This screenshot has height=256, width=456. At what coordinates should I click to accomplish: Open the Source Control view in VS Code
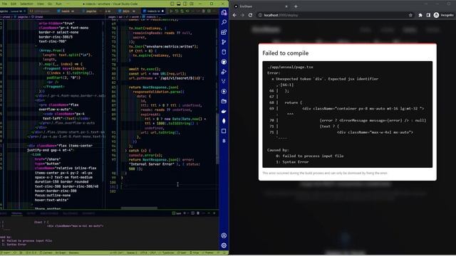[224, 42]
